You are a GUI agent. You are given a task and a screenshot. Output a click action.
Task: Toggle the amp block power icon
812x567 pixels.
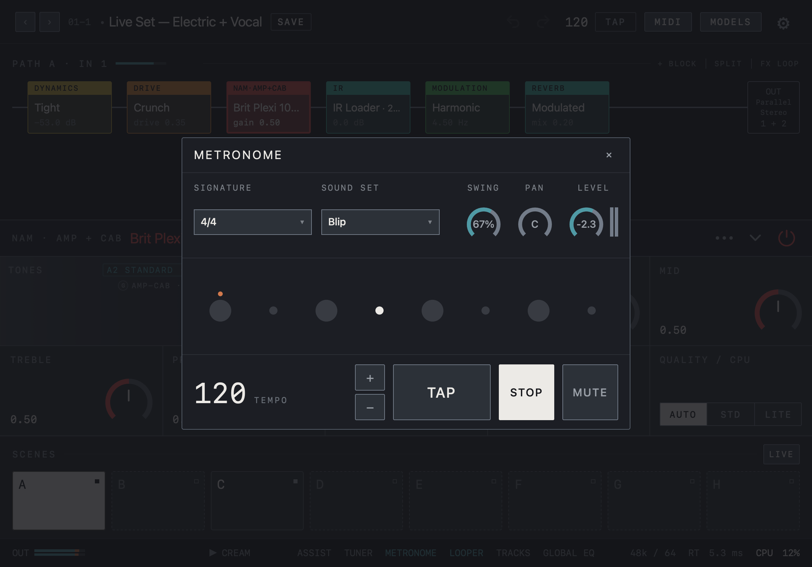pyautogui.click(x=786, y=238)
